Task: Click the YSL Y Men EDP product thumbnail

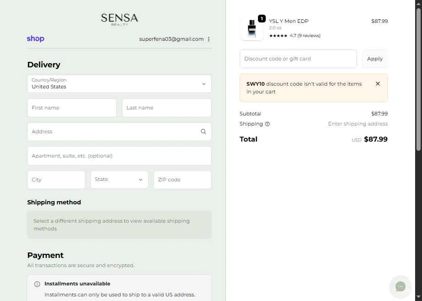Action: 252,29
